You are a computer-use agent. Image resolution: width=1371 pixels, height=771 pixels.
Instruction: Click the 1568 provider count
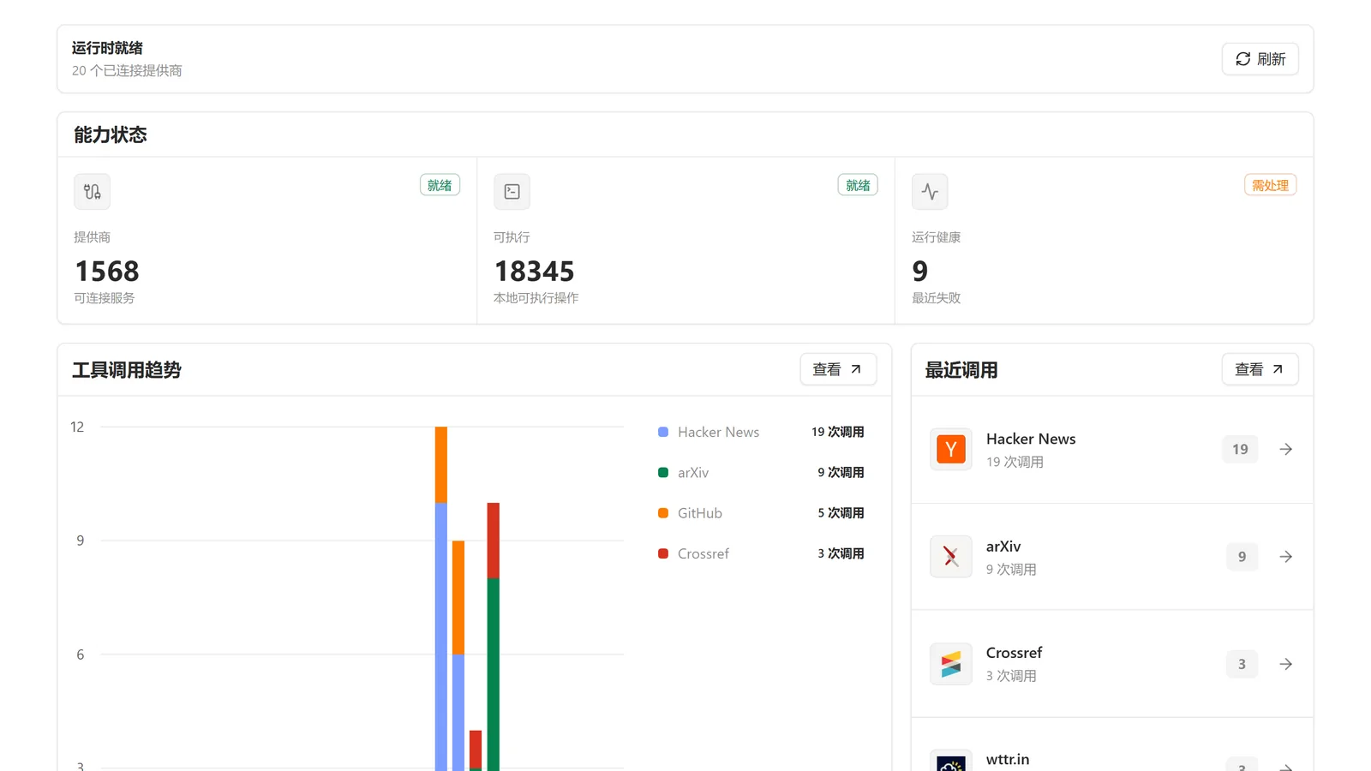(x=107, y=272)
